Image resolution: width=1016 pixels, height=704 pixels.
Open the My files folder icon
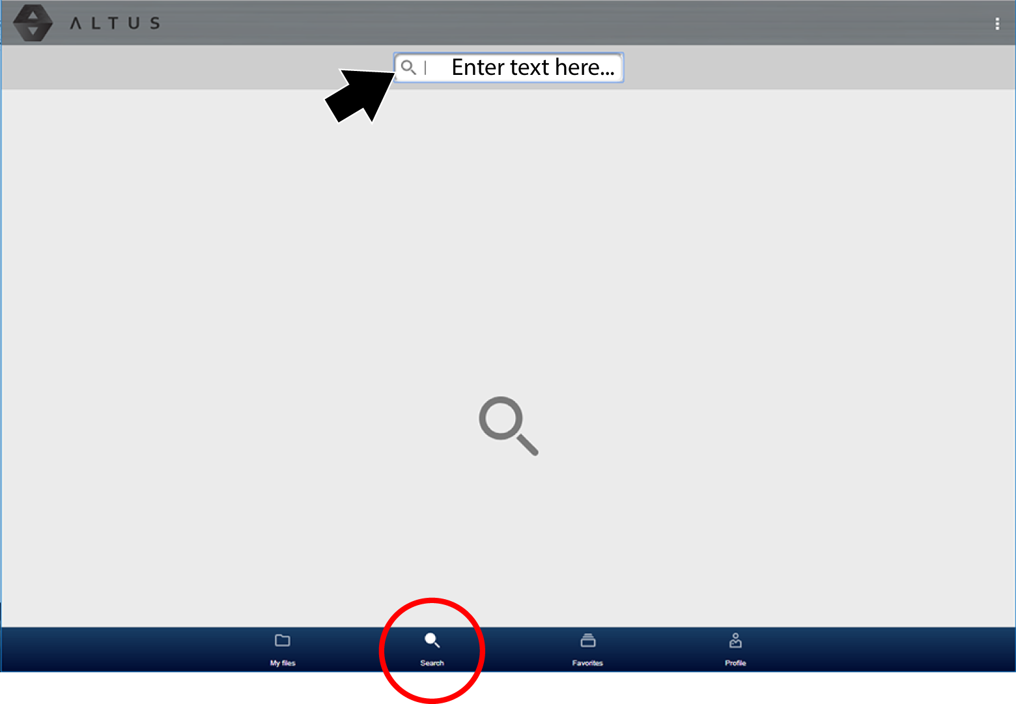[283, 640]
